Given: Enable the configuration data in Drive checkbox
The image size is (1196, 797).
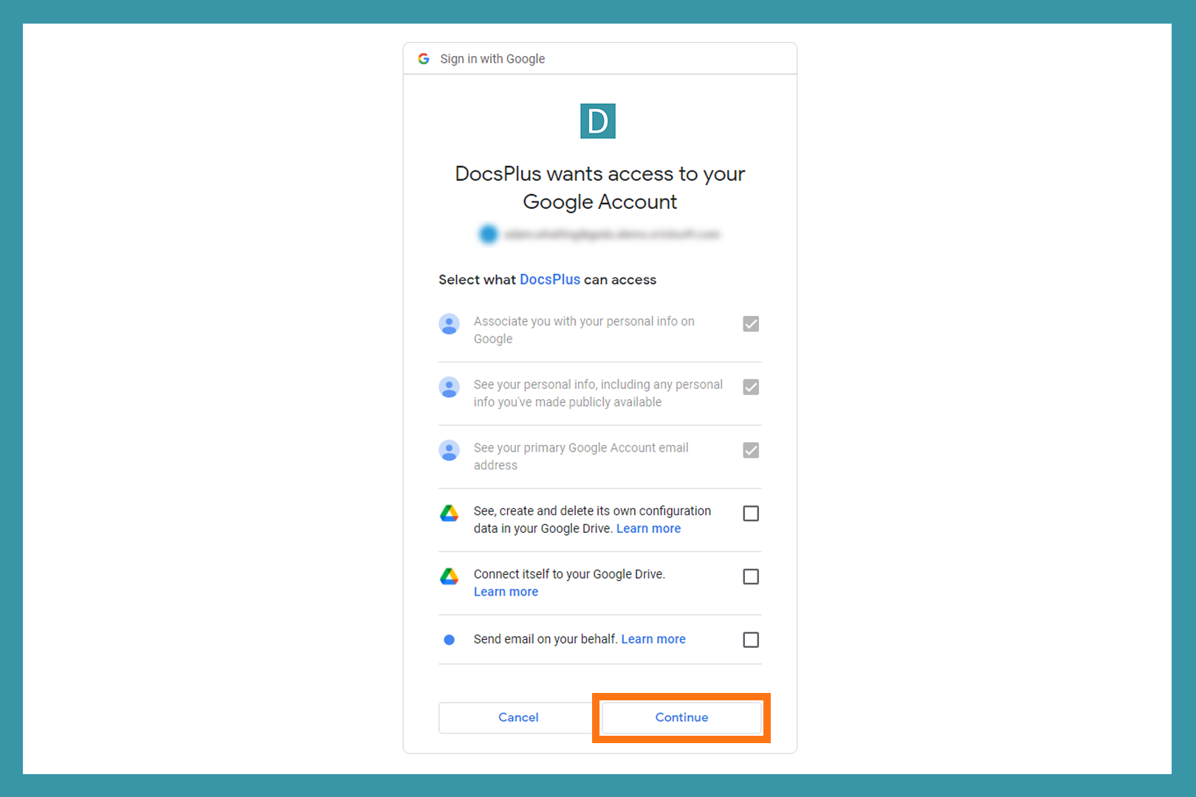Looking at the screenshot, I should tap(751, 514).
